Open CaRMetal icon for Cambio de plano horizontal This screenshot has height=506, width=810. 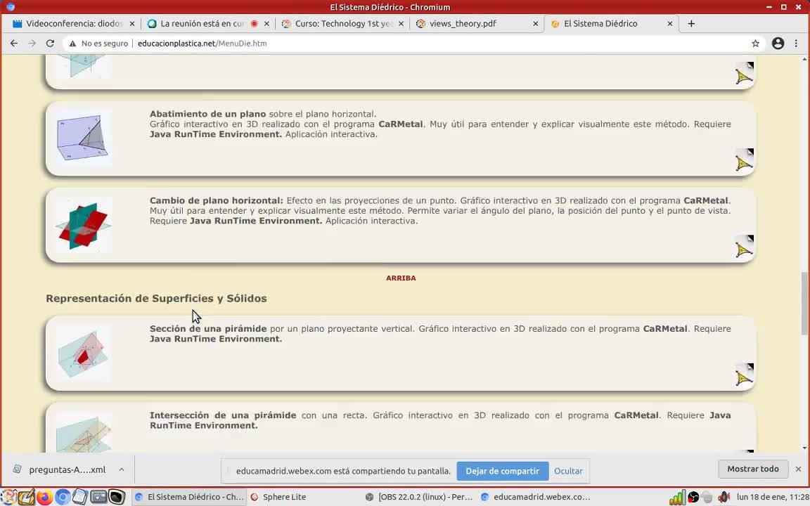[x=744, y=247]
